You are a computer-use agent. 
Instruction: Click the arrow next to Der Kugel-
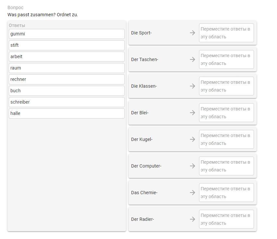[x=192, y=139]
